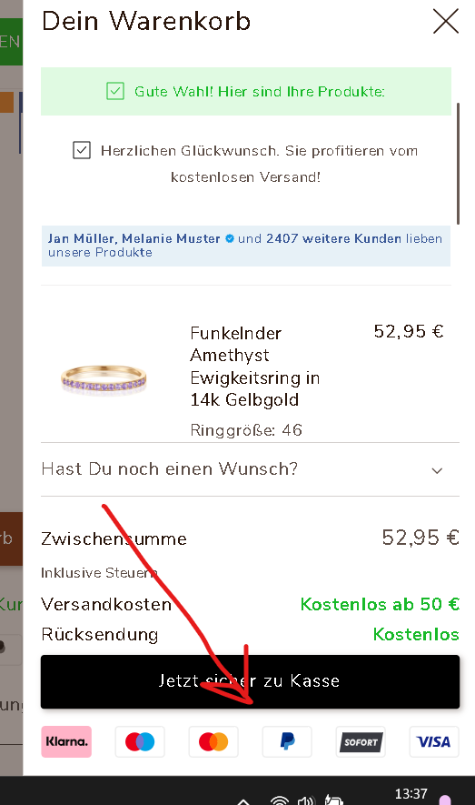Open the volume icon in the taskbar

[x=306, y=800]
